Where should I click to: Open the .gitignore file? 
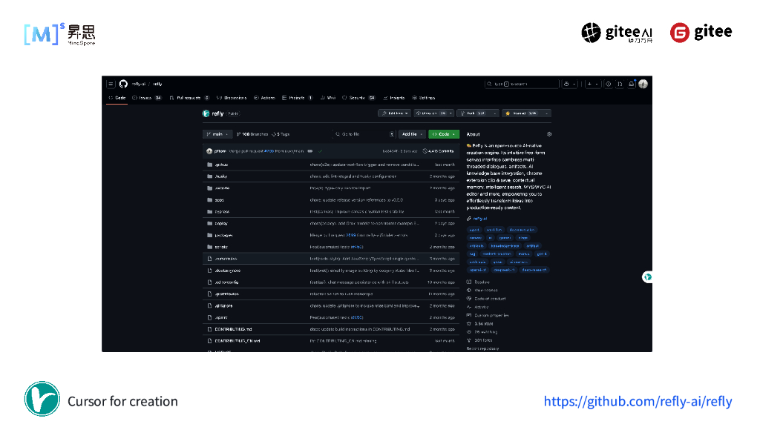point(223,305)
